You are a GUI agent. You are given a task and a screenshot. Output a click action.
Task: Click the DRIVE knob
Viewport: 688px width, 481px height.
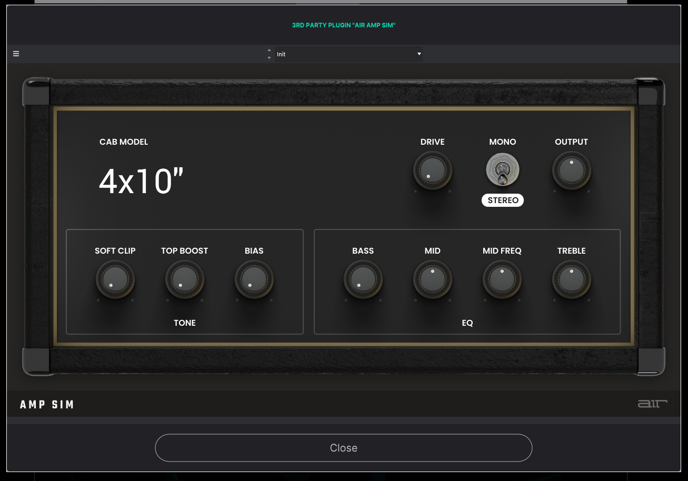[x=433, y=171]
